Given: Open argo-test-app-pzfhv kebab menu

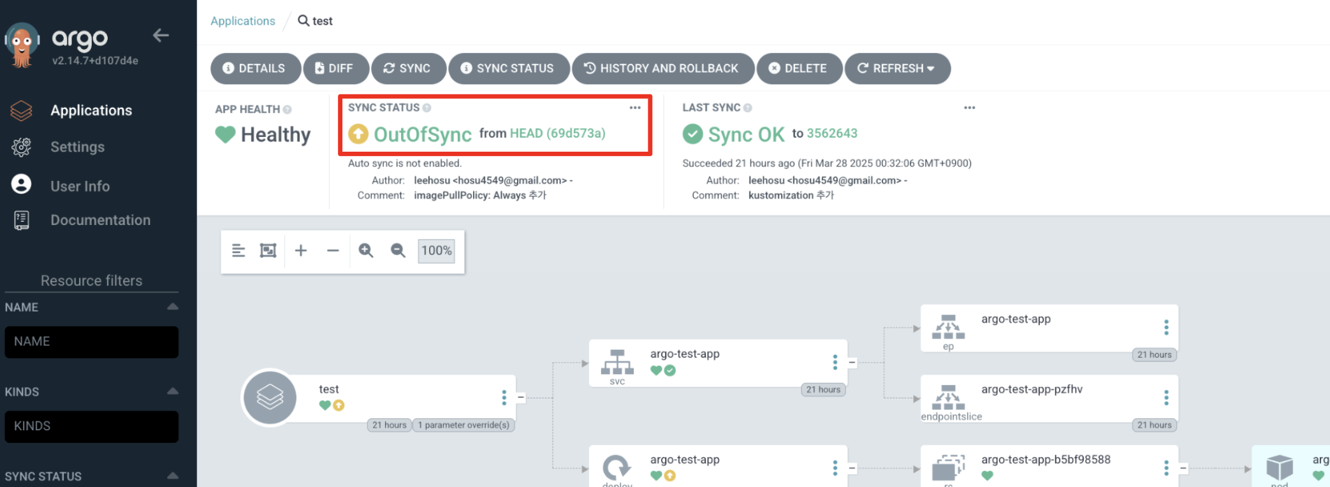Looking at the screenshot, I should (x=1166, y=398).
